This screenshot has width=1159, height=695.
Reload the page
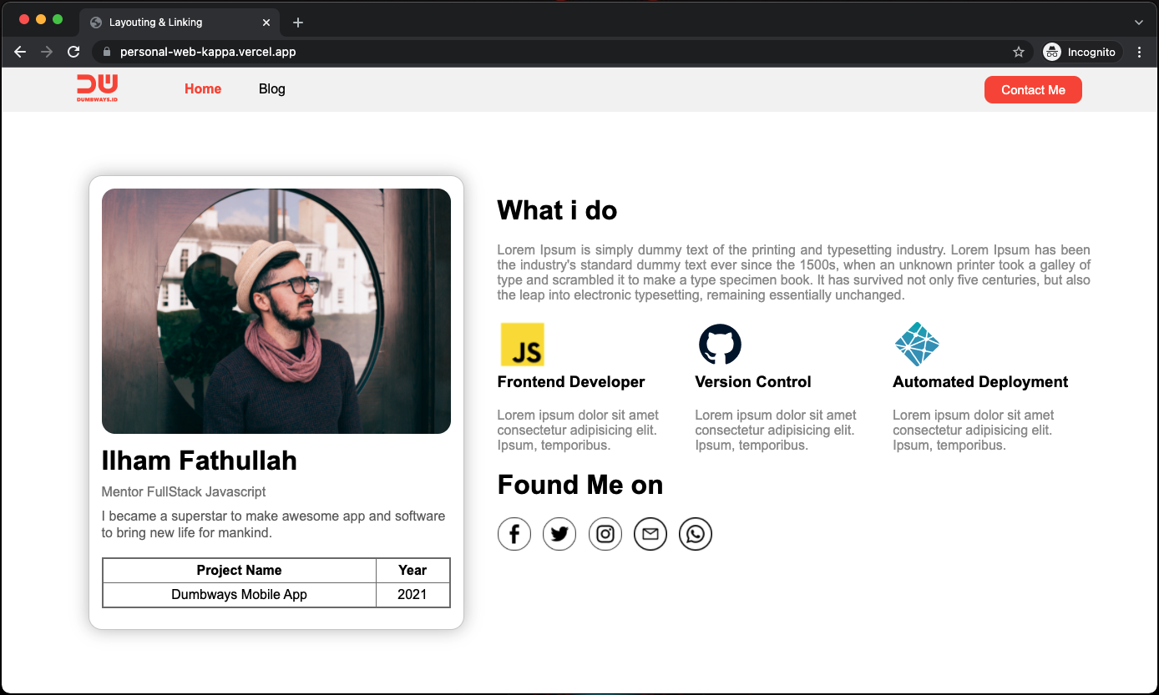pos(73,52)
